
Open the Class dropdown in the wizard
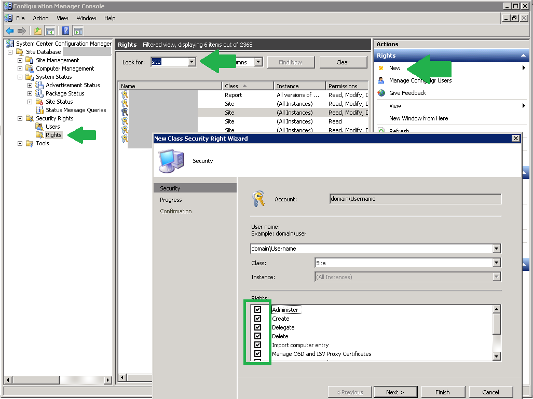coord(496,263)
